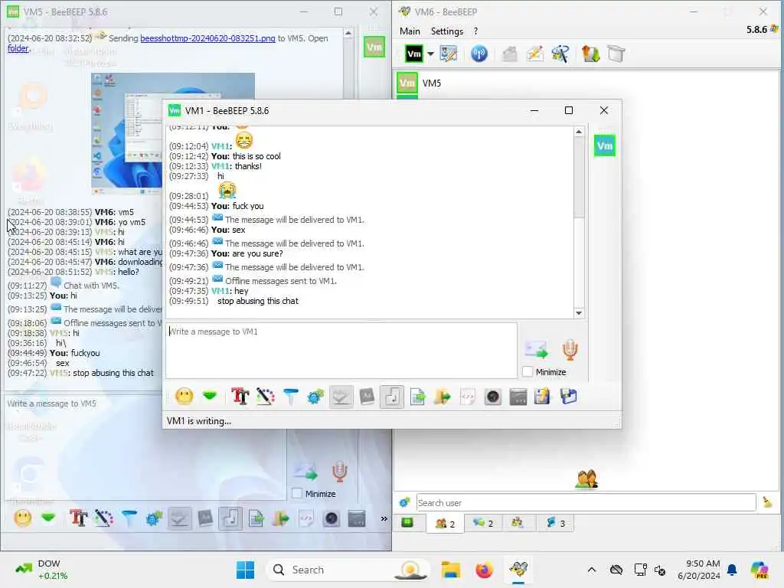Open beesshottmp-20240620-083251.png link in VM5 chat
The width and height of the screenshot is (784, 588).
tap(207, 38)
